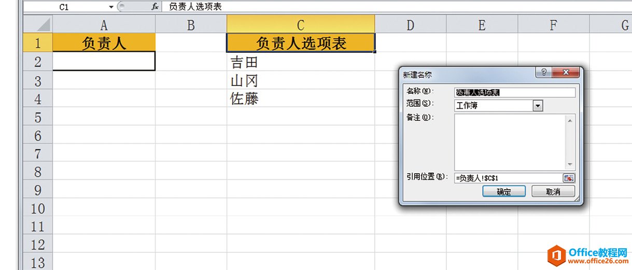Viewport: 632px width, 270px height.
Task: Click scroll up arrow in 备注 box
Action: pos(571,120)
